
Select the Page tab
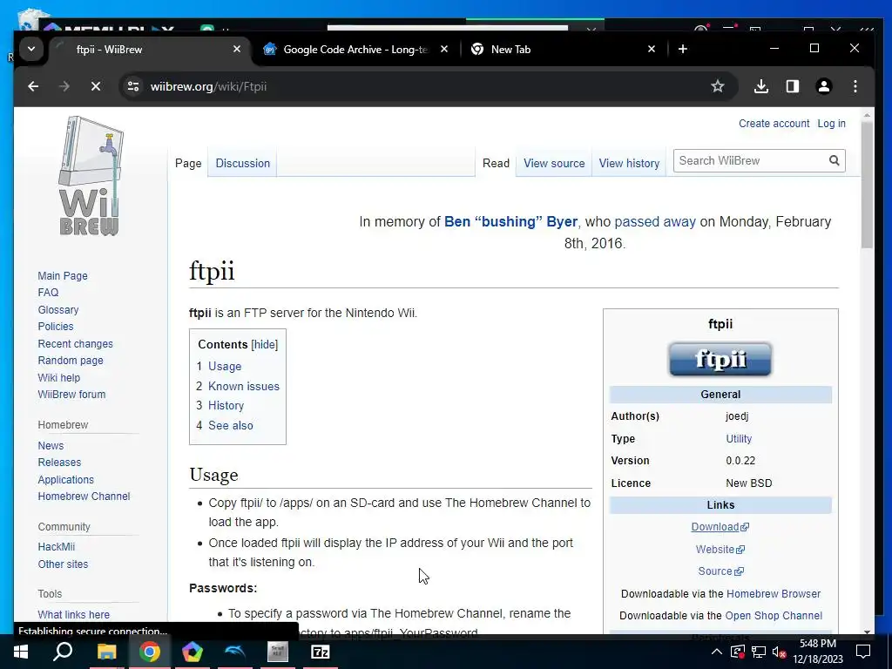click(188, 163)
